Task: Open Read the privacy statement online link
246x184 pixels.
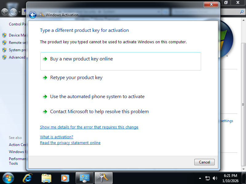Action: 70,143
